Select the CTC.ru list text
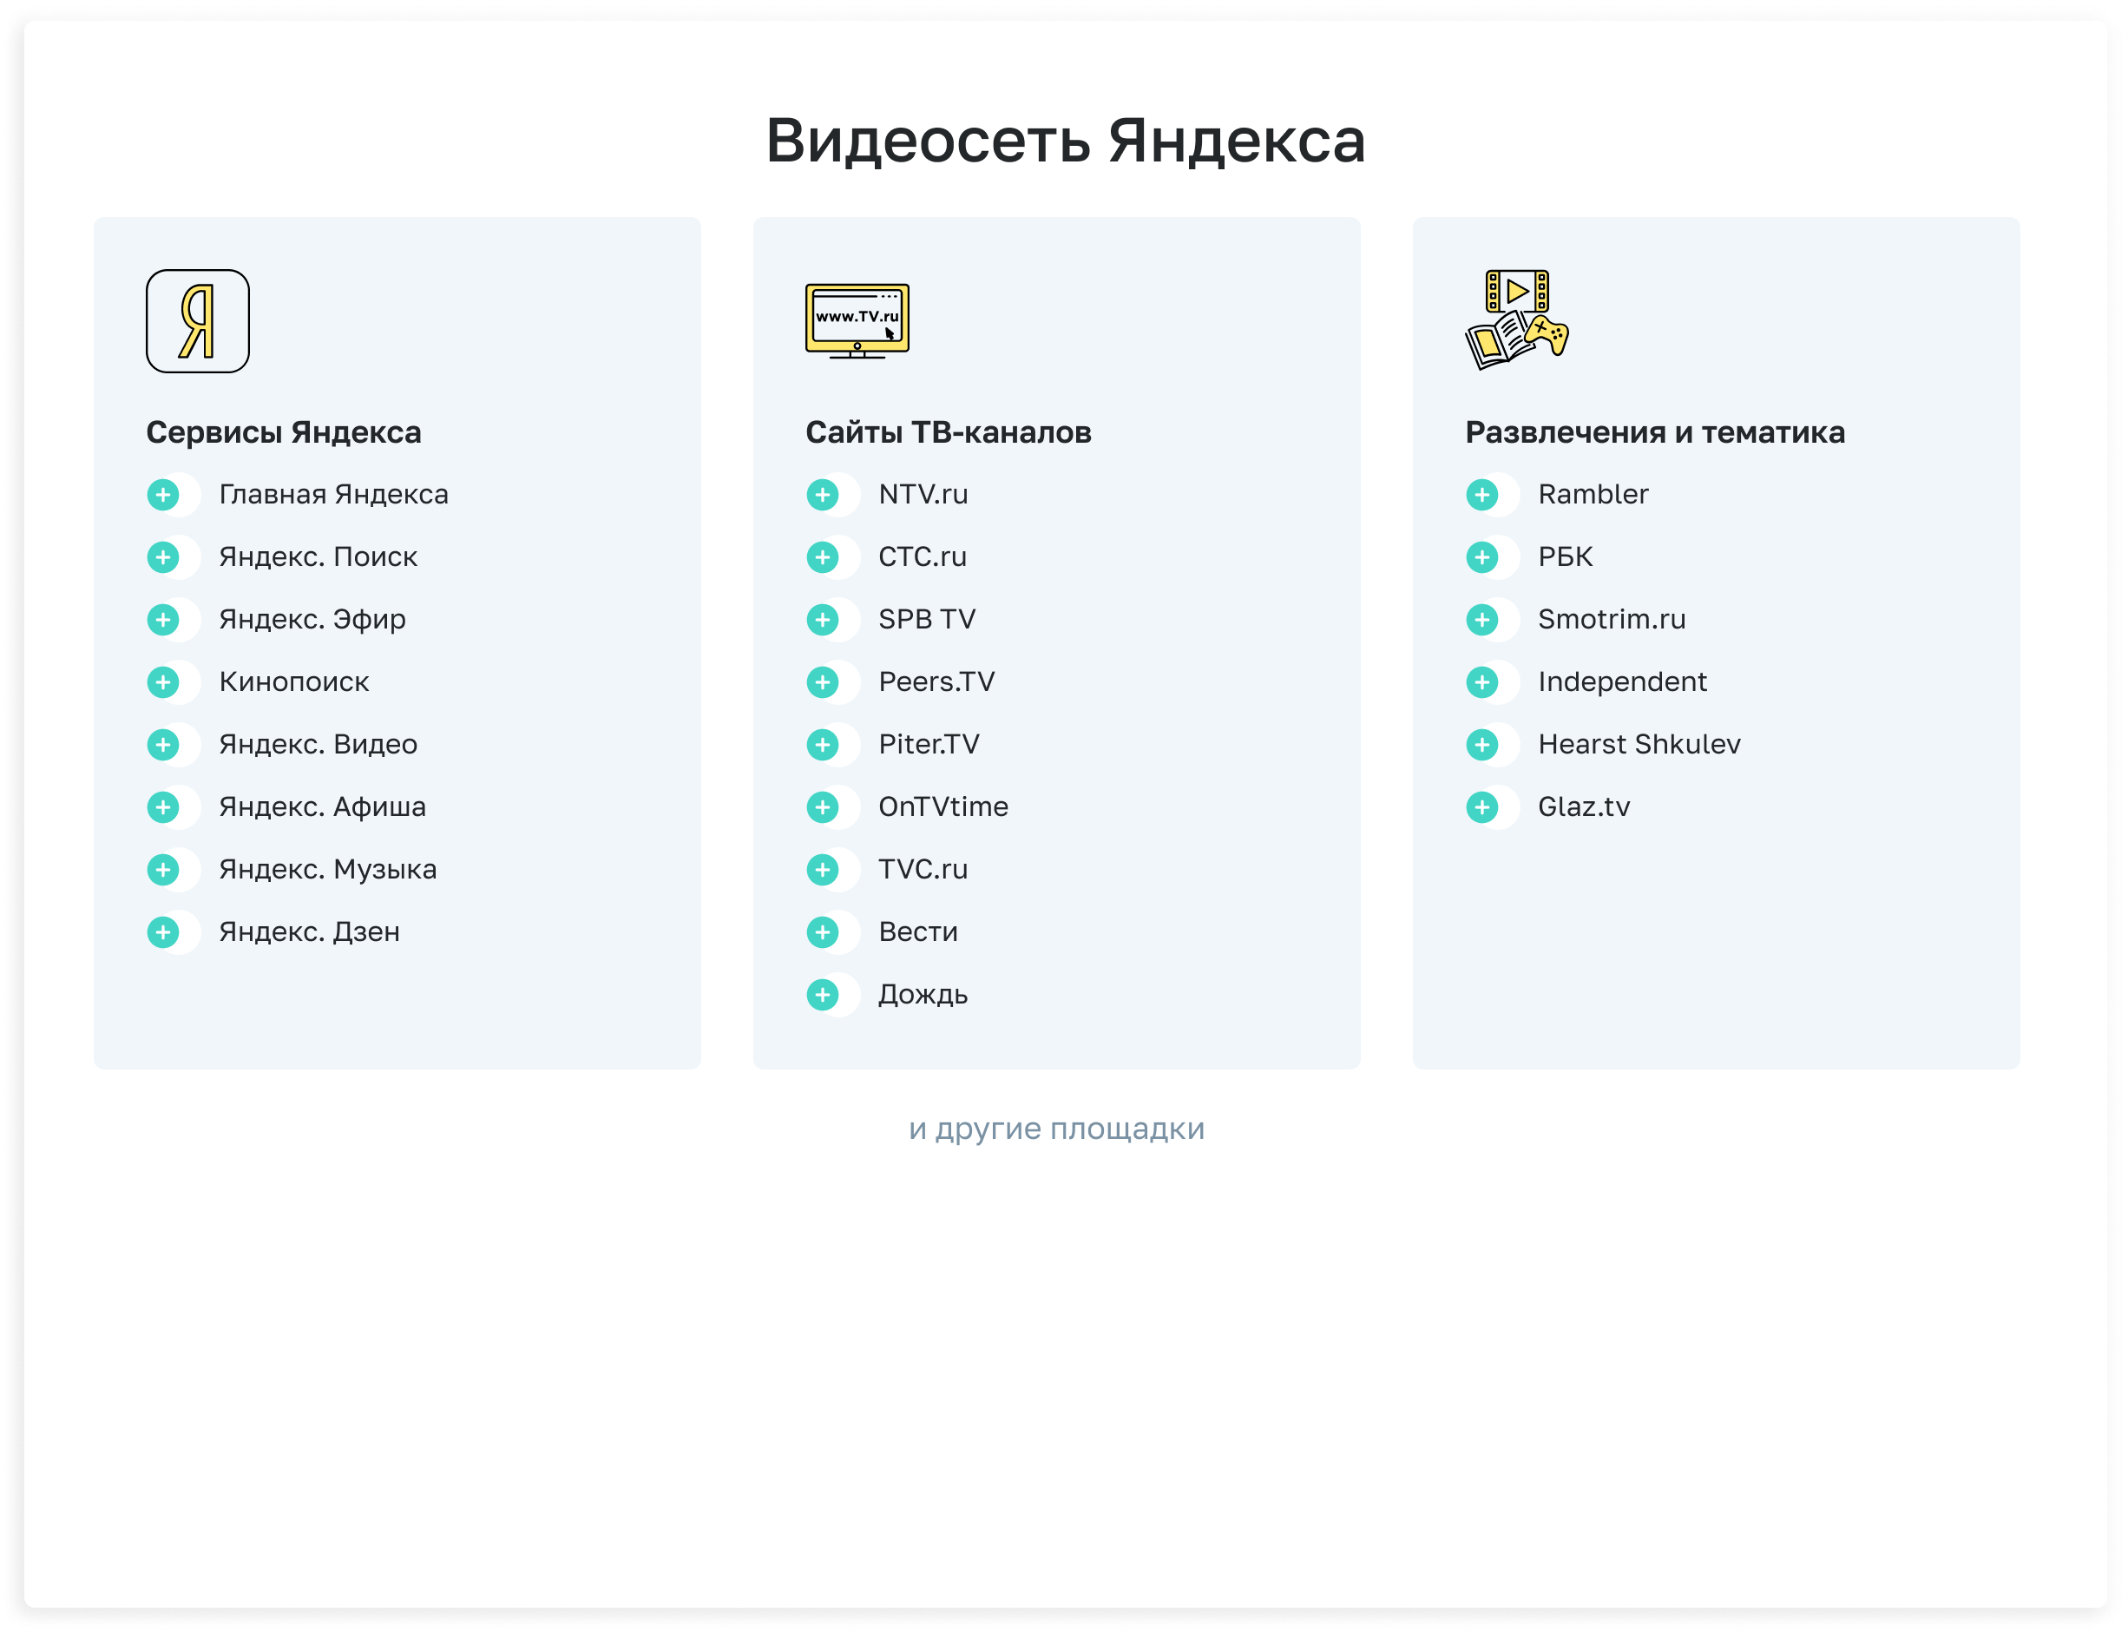This screenshot has height=1632, width=2128. (923, 556)
